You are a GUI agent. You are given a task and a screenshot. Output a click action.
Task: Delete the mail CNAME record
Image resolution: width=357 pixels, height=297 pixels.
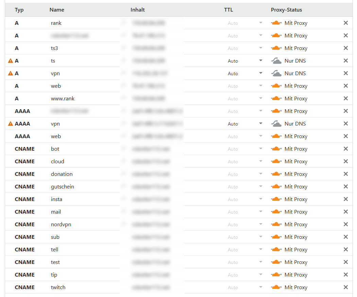click(x=345, y=212)
